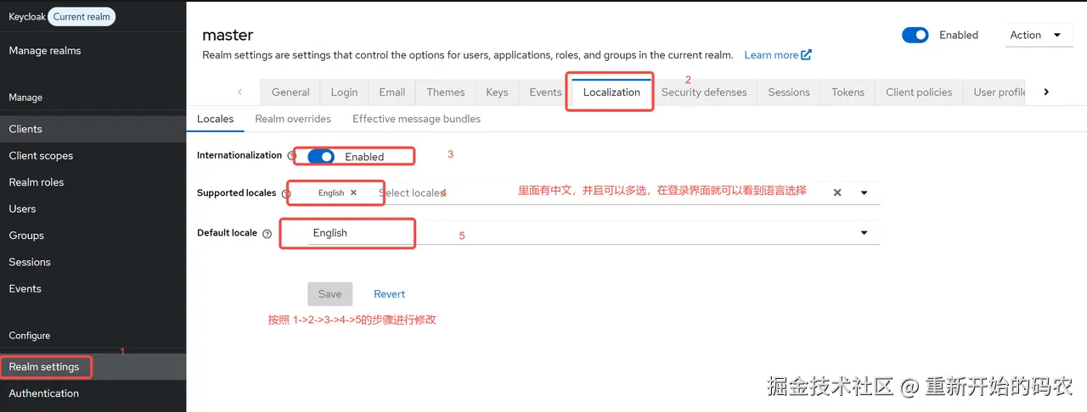
Task: Click the Internationalization help icon
Action: pyautogui.click(x=291, y=156)
